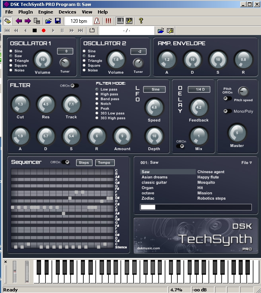Click the Oscillator 1 Volume knob

pyautogui.click(x=43, y=60)
